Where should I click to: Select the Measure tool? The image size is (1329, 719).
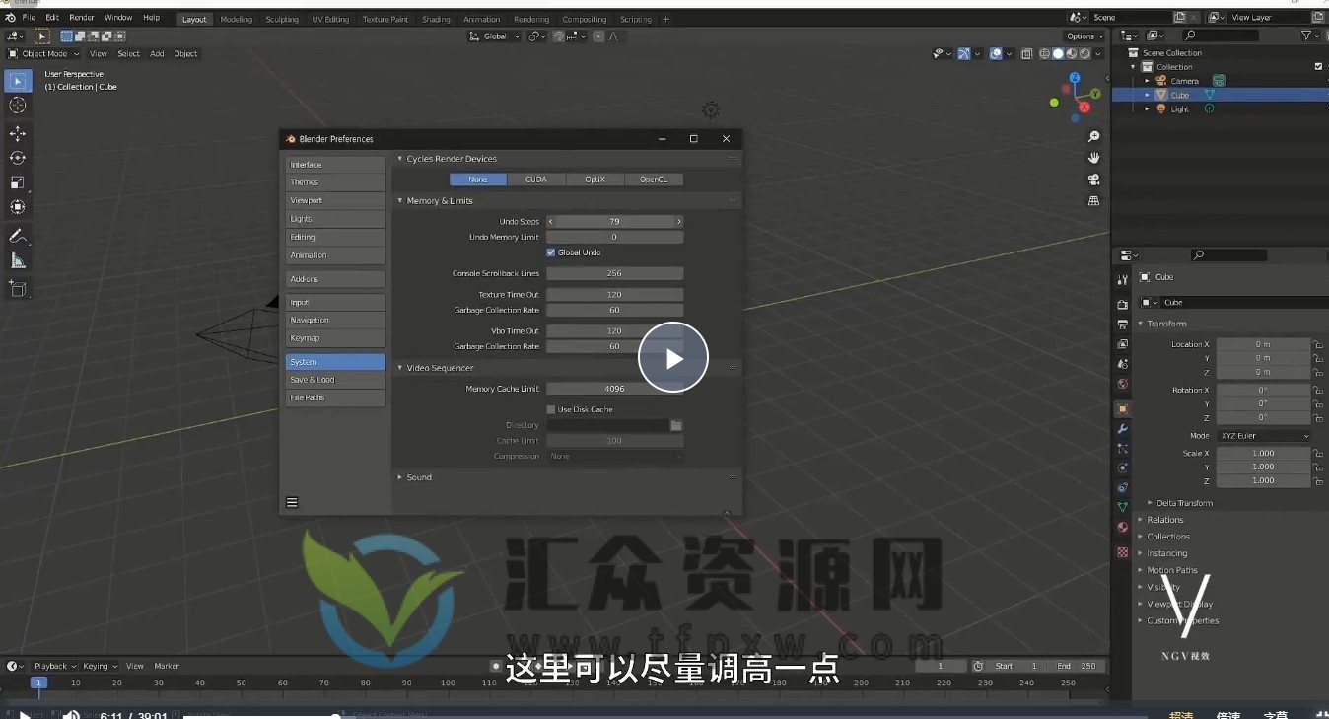click(17, 260)
